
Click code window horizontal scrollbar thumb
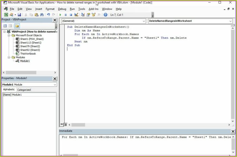click(x=78, y=125)
